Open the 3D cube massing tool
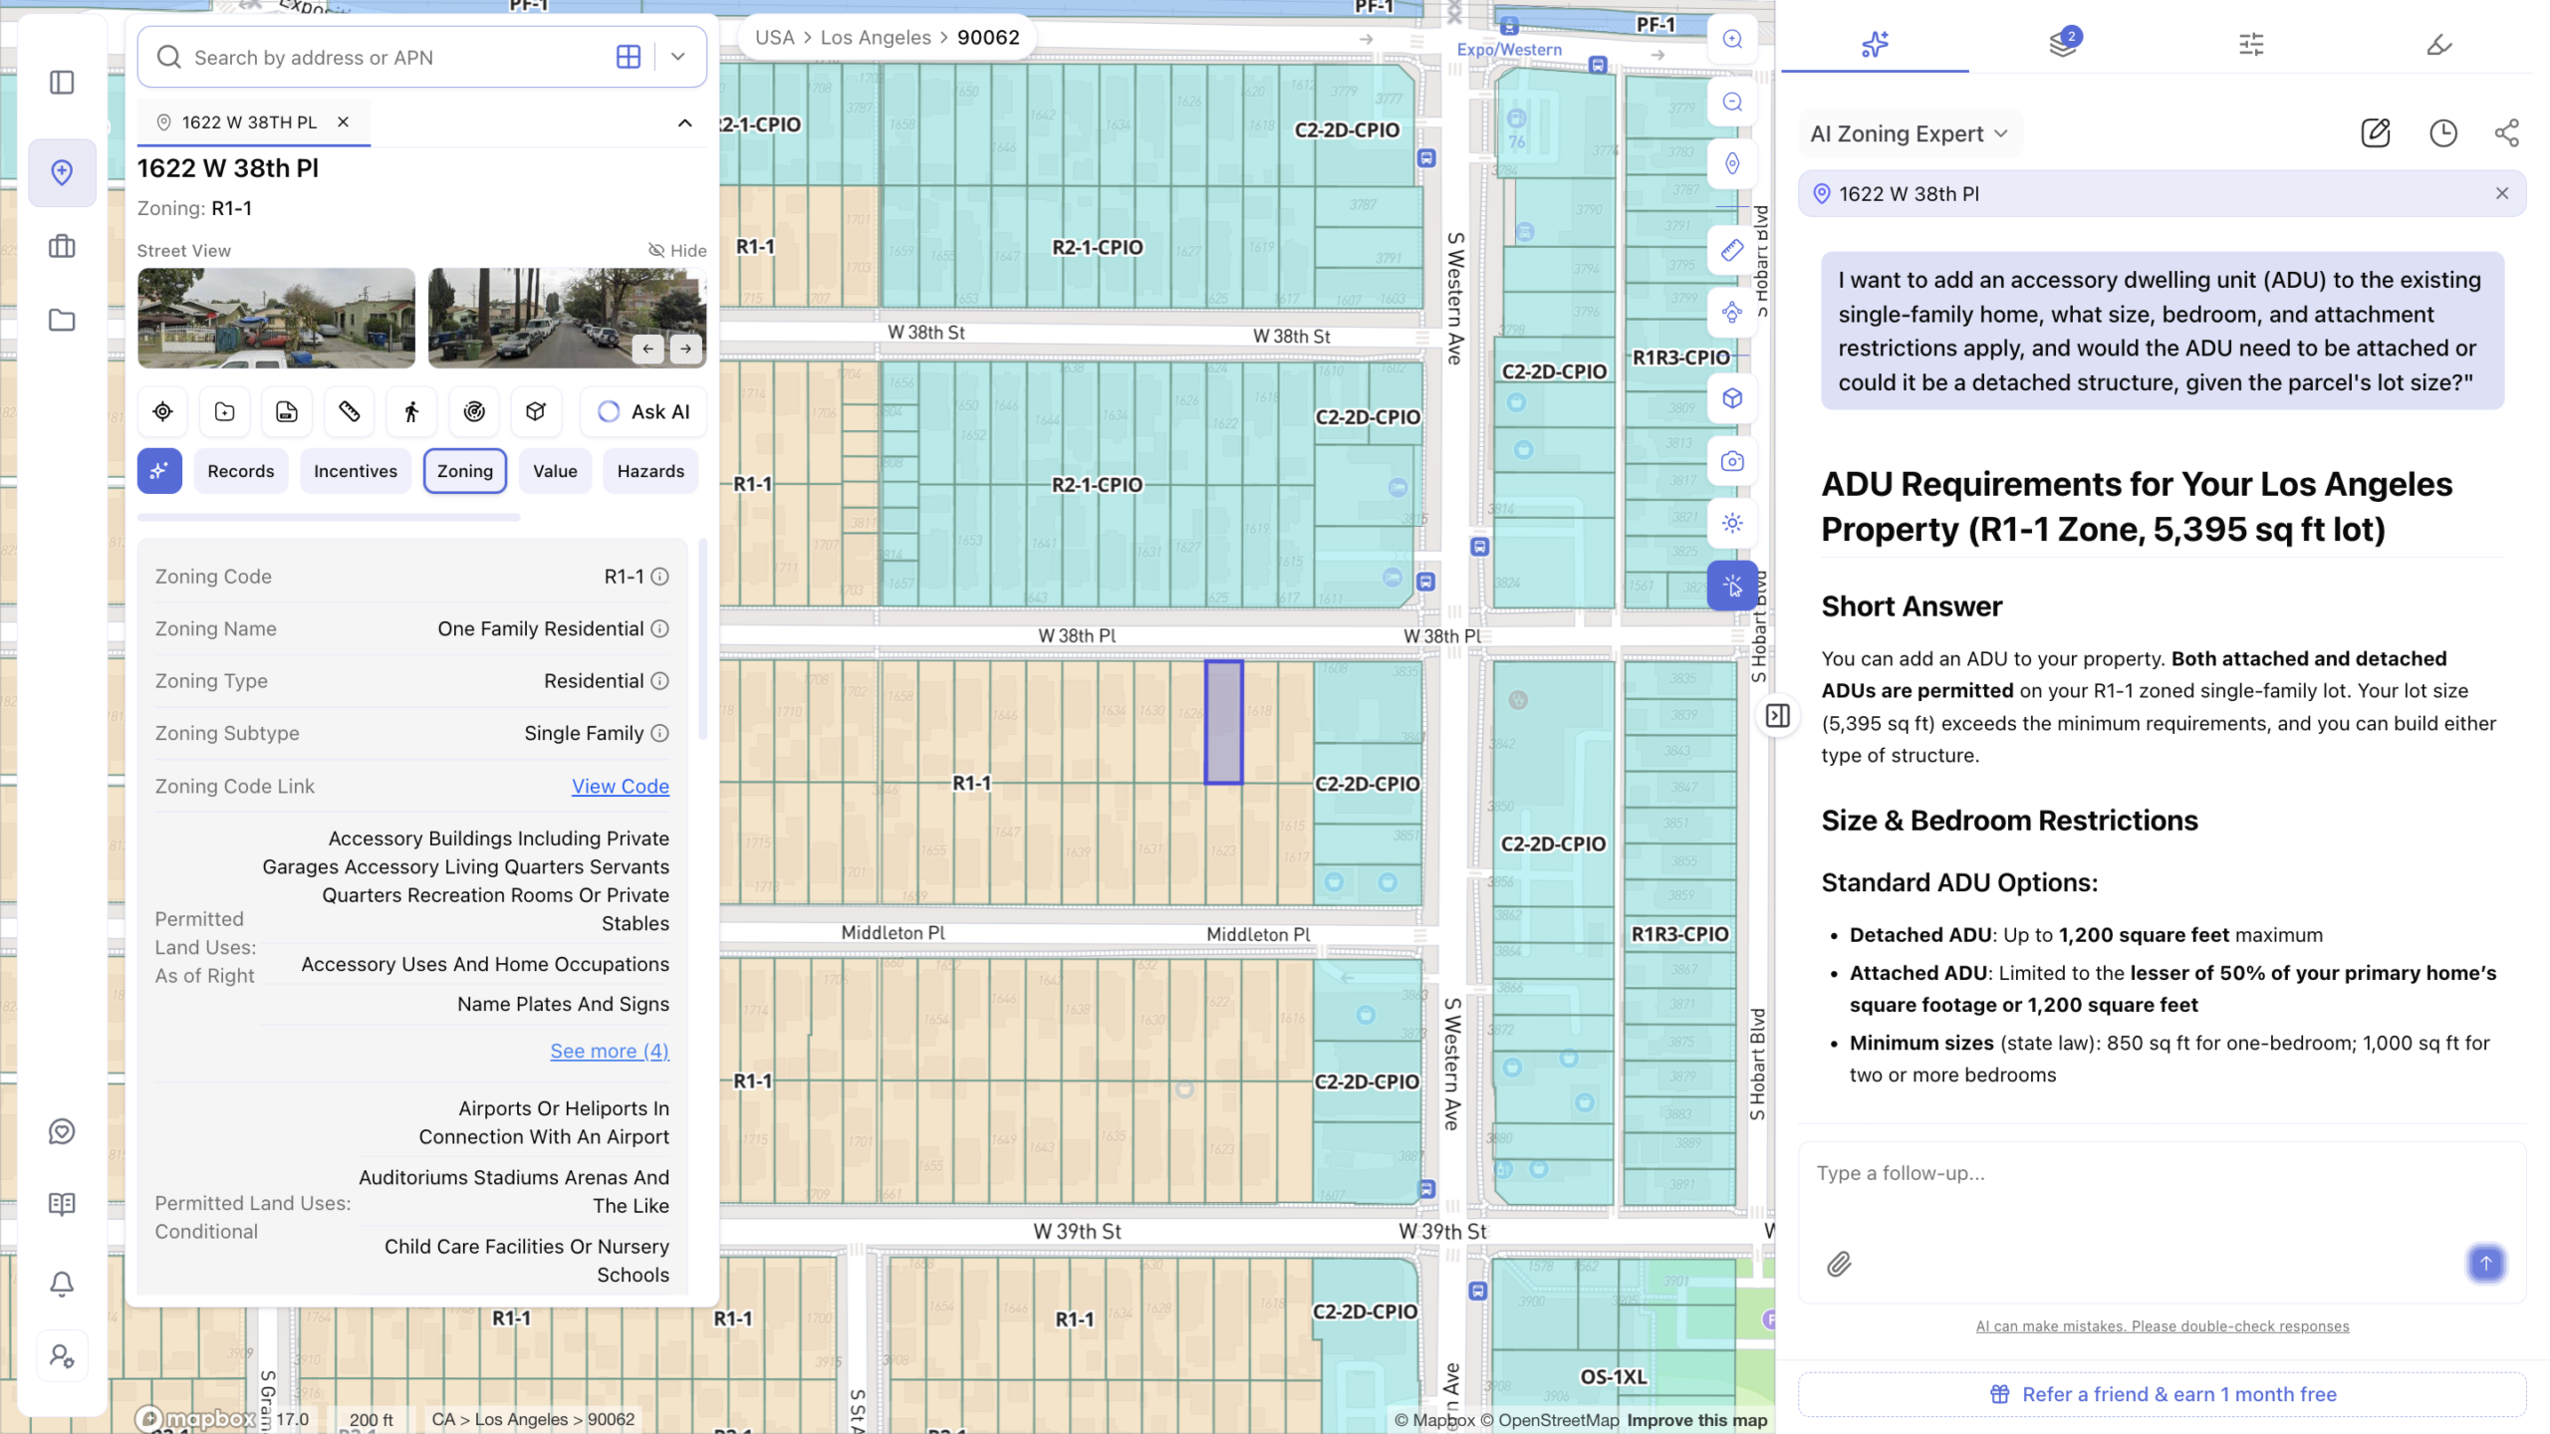Screen dimensions: 2550x1434 (536, 411)
